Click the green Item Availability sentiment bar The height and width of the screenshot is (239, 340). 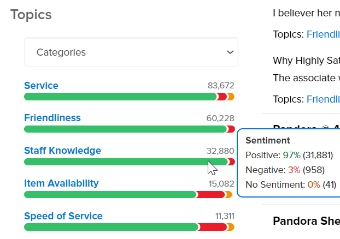click(x=109, y=195)
